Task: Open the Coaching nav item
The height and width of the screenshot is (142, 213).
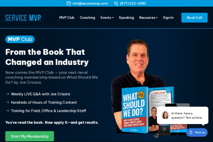Action: [87, 18]
